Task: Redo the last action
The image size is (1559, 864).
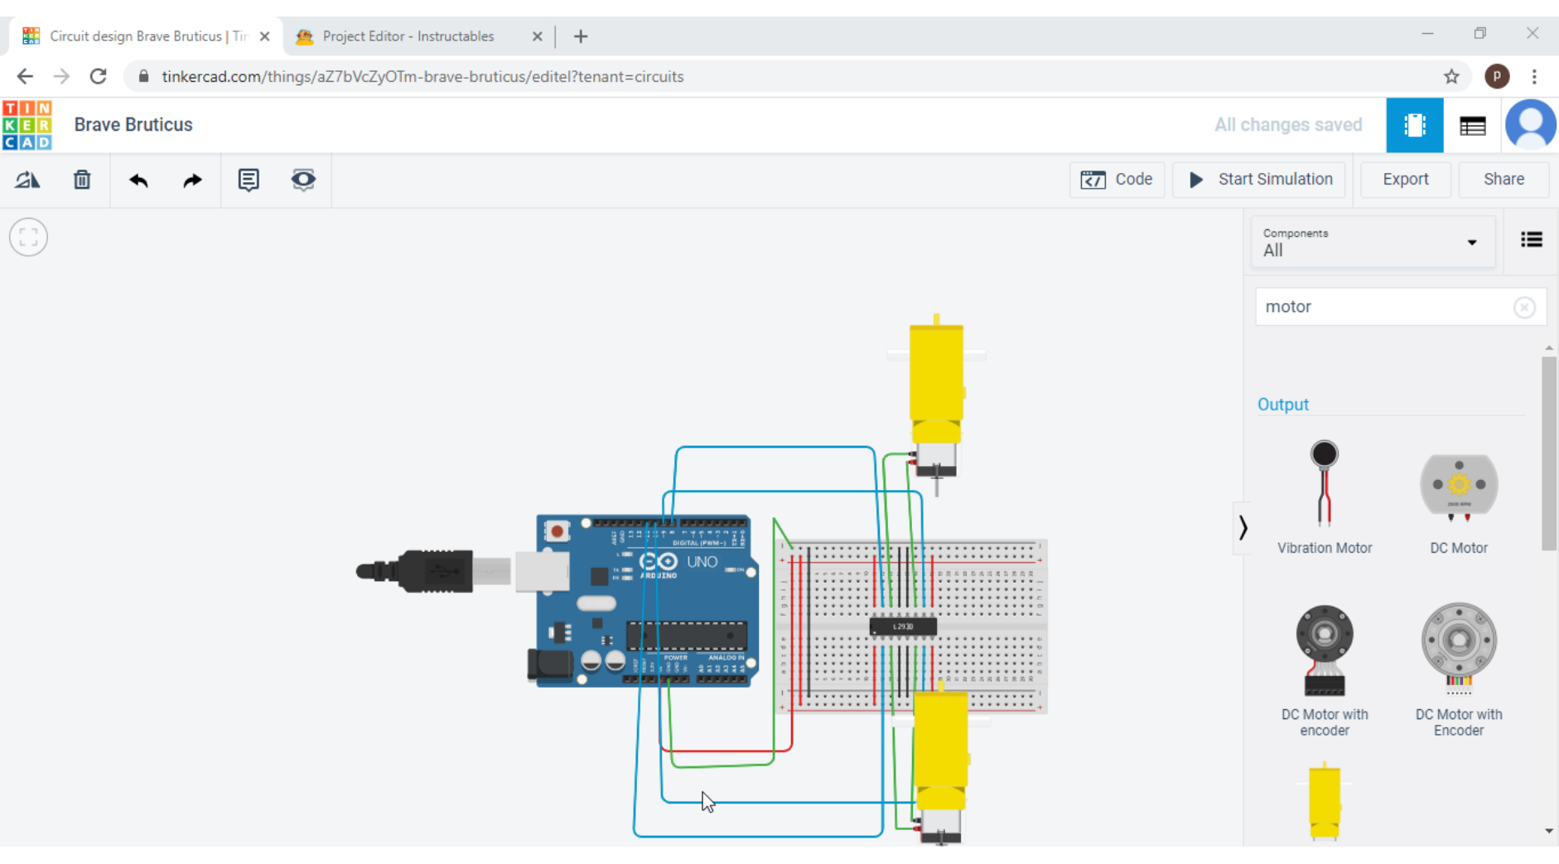Action: coord(192,180)
